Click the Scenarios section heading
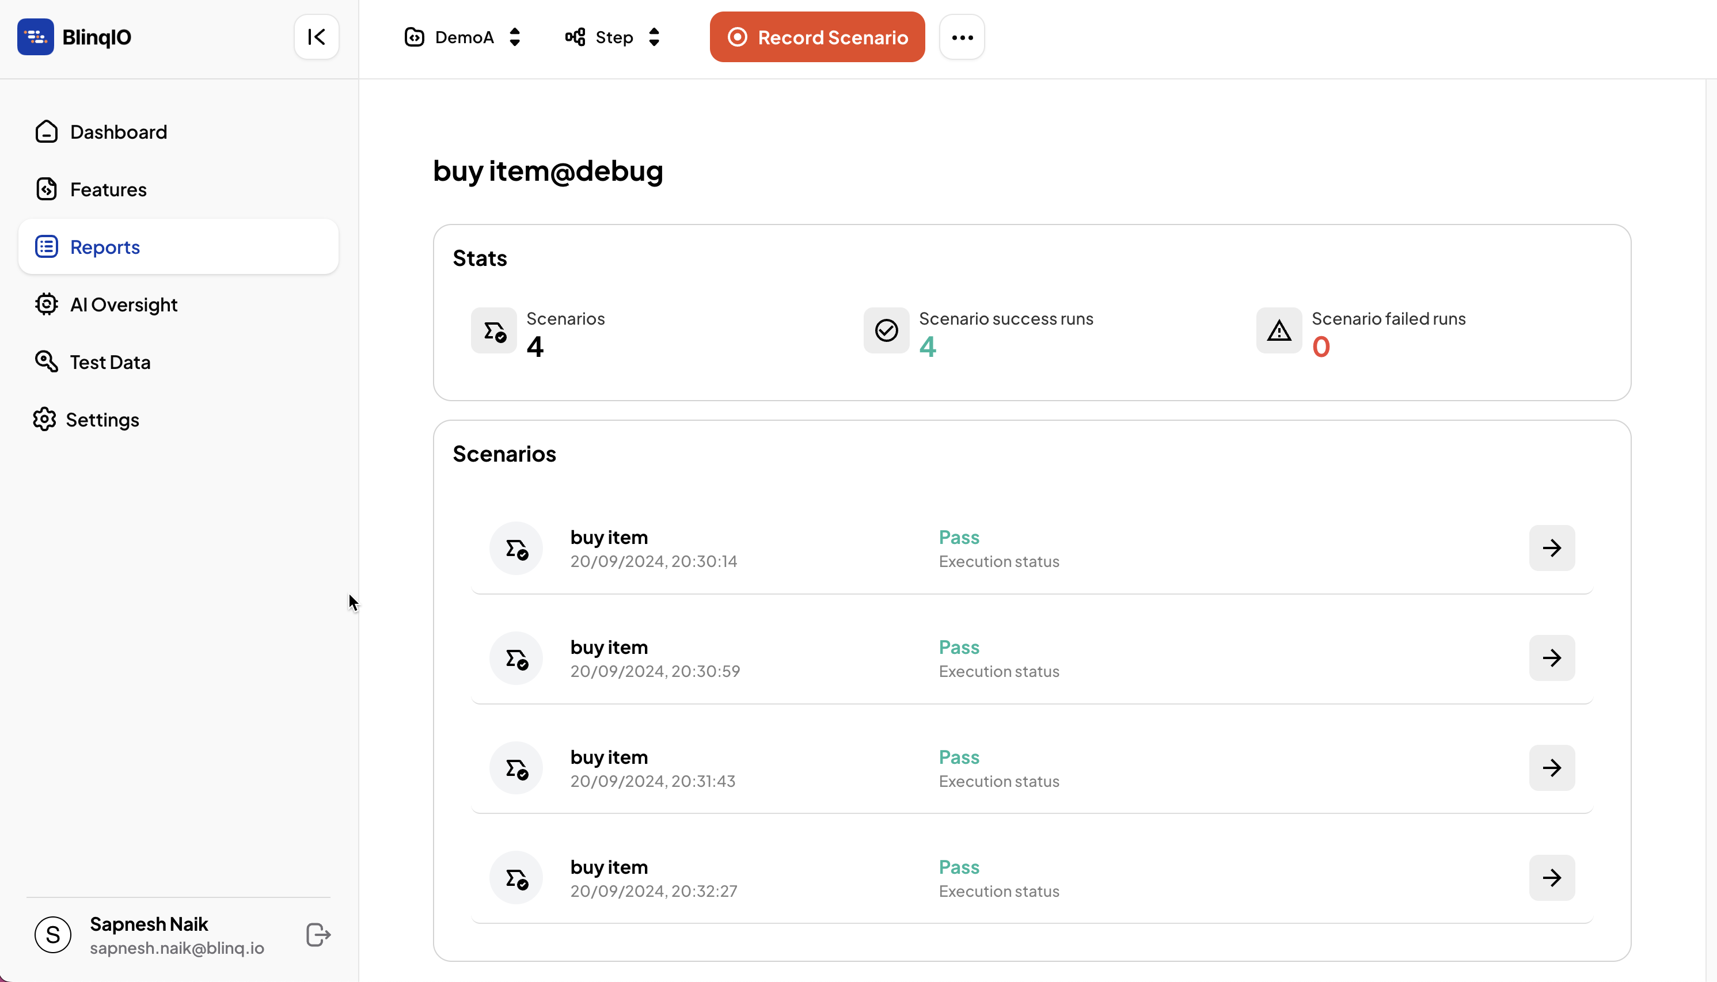Viewport: 1717px width, 982px height. click(504, 455)
